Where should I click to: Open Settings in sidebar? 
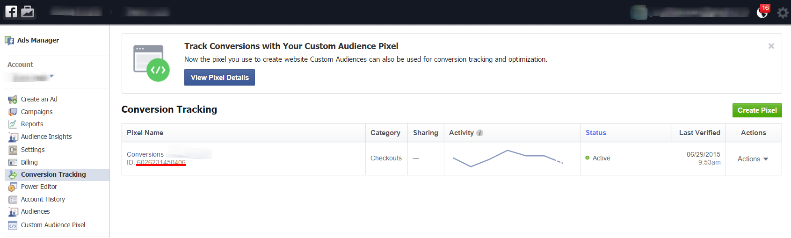[x=33, y=150]
